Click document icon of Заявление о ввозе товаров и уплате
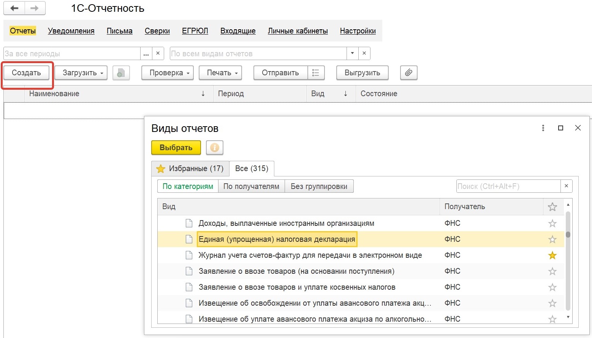This screenshot has width=592, height=338. click(189, 287)
